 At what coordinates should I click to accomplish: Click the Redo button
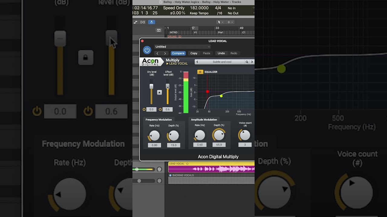[x=234, y=53]
